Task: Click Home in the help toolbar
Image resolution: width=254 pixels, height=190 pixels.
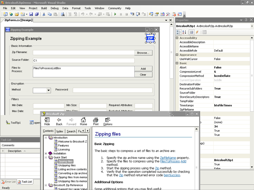Action: [84, 122]
